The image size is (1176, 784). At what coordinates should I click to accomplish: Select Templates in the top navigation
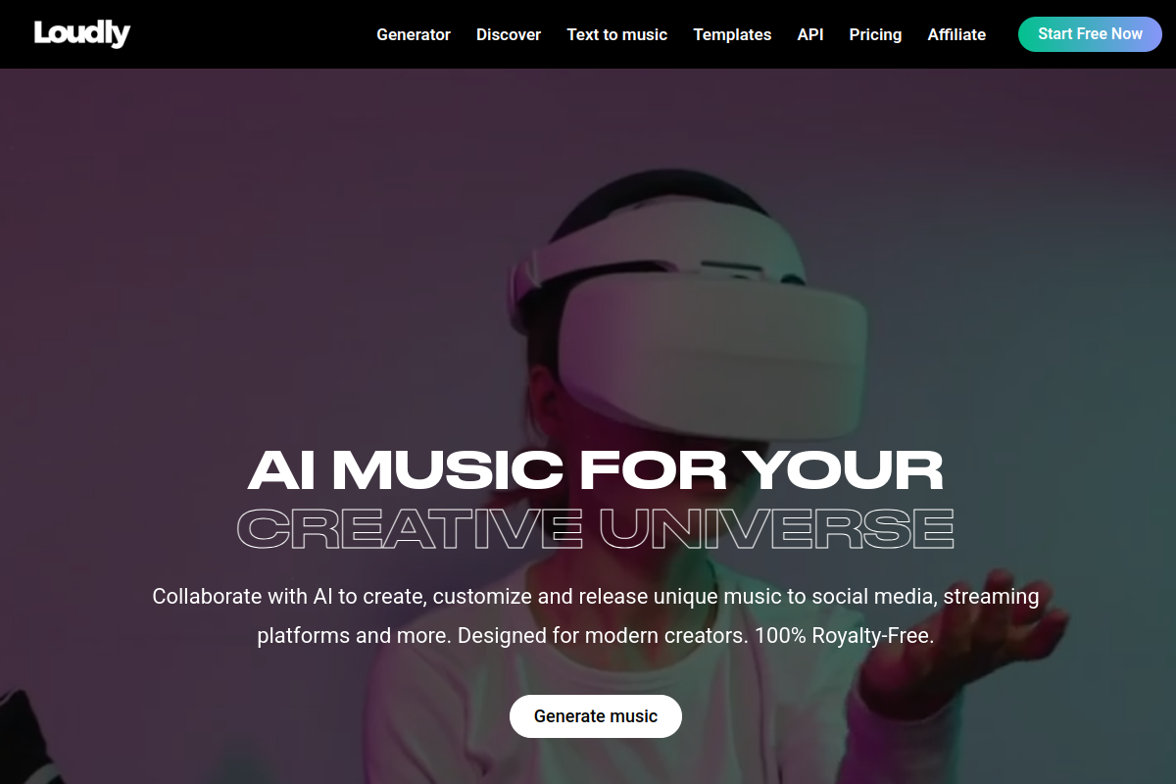[x=732, y=34]
